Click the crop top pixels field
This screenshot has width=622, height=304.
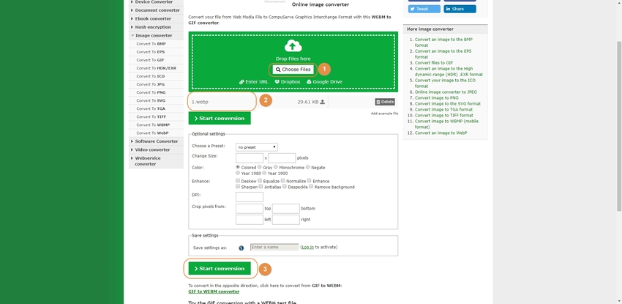coord(249,209)
